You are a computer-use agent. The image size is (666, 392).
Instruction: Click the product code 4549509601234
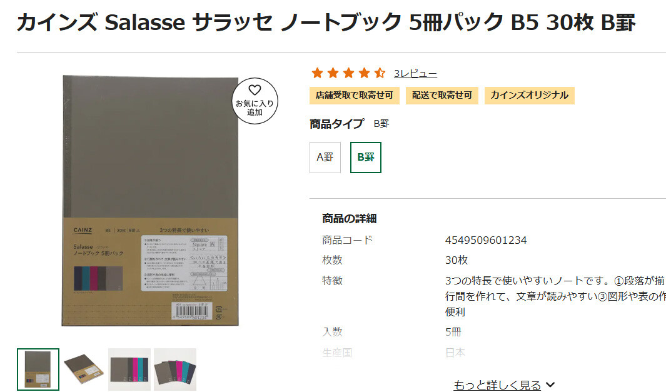pos(486,240)
